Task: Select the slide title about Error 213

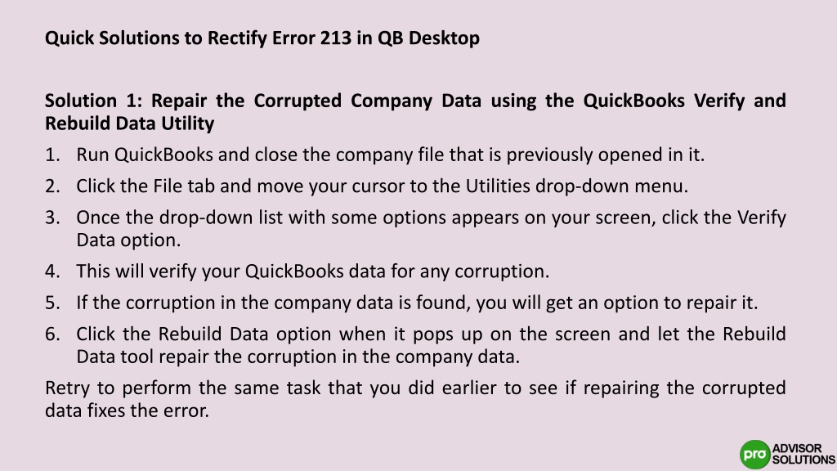Action: coord(262,38)
